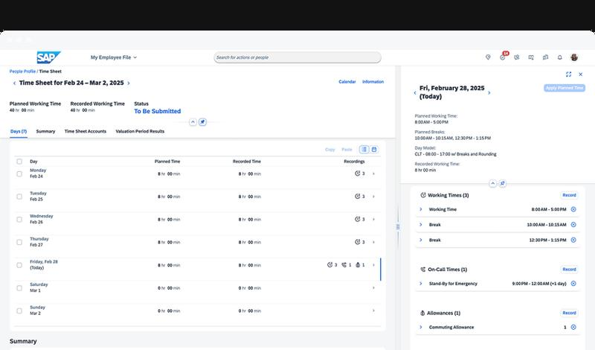
Task: Expand the 10:00 AM - 10:15 AM break entry
Action: coord(421,225)
